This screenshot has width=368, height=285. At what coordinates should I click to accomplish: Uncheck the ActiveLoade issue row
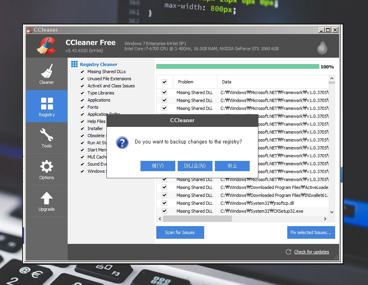pyautogui.click(x=164, y=187)
